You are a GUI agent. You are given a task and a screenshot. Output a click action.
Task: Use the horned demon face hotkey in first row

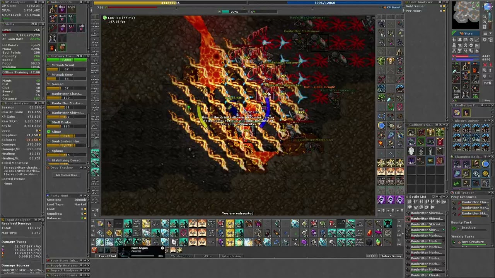coord(388,224)
